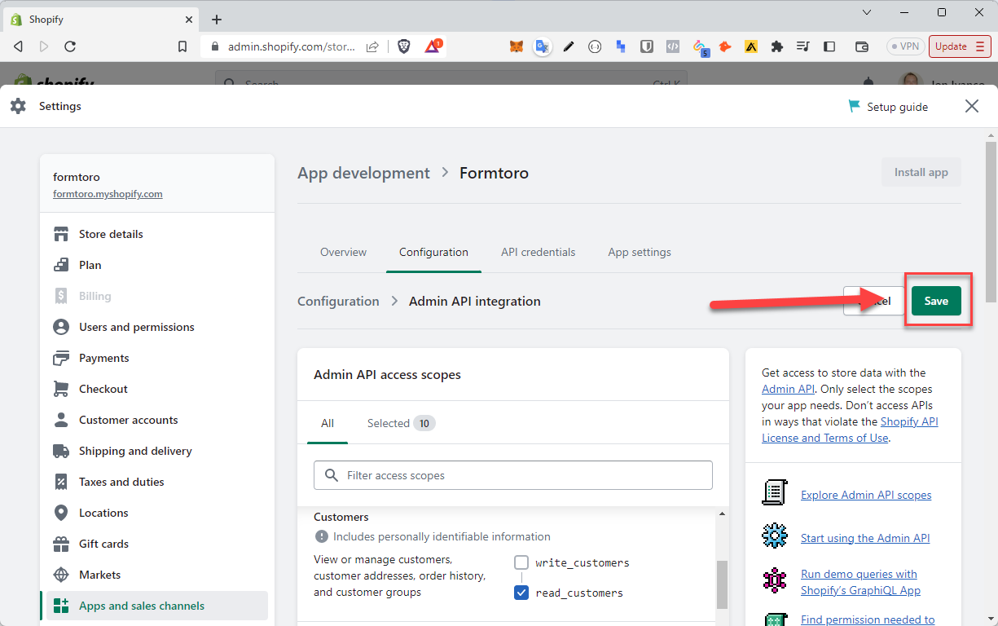The width and height of the screenshot is (998, 626).
Task: Follow the Admin API link
Action: click(788, 389)
